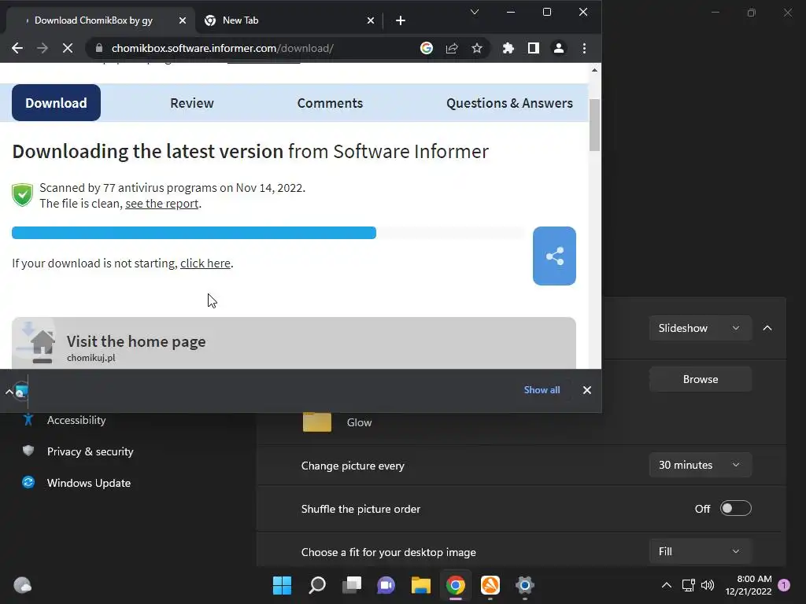Screen dimensions: 806x604
Task: Open the Chrome tab search chevron
Action: [x=475, y=12]
